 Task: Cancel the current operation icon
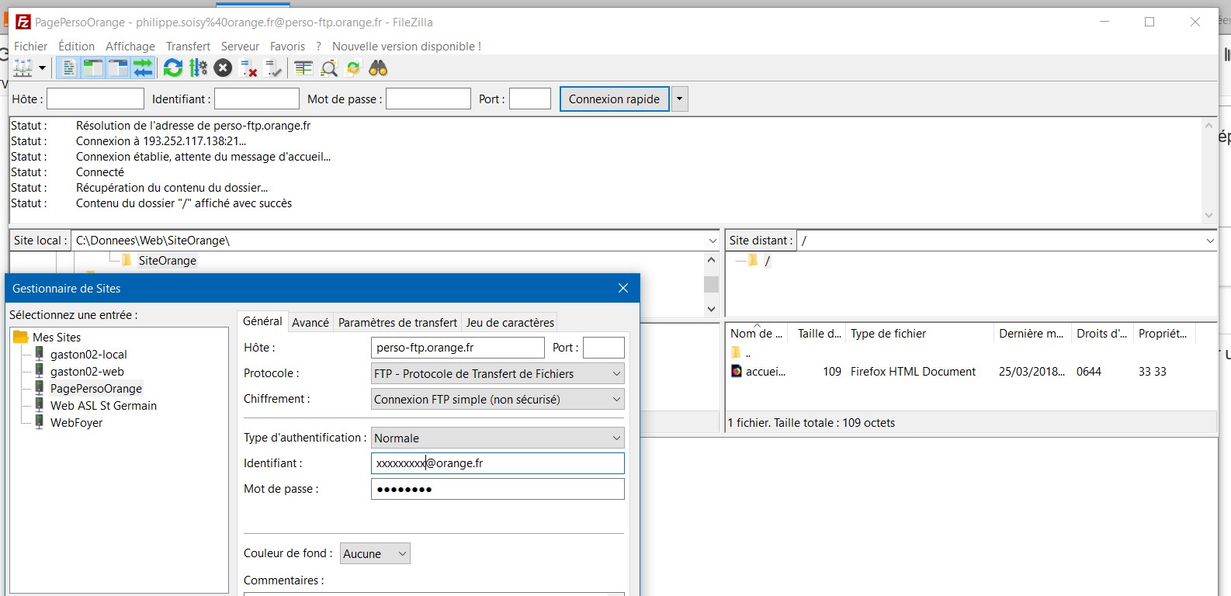223,68
